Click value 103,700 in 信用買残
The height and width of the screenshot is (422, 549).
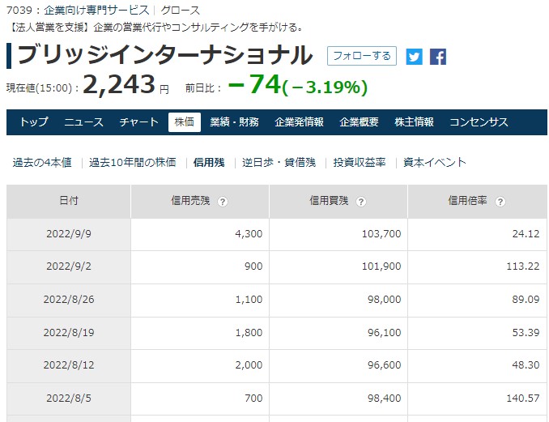click(381, 233)
